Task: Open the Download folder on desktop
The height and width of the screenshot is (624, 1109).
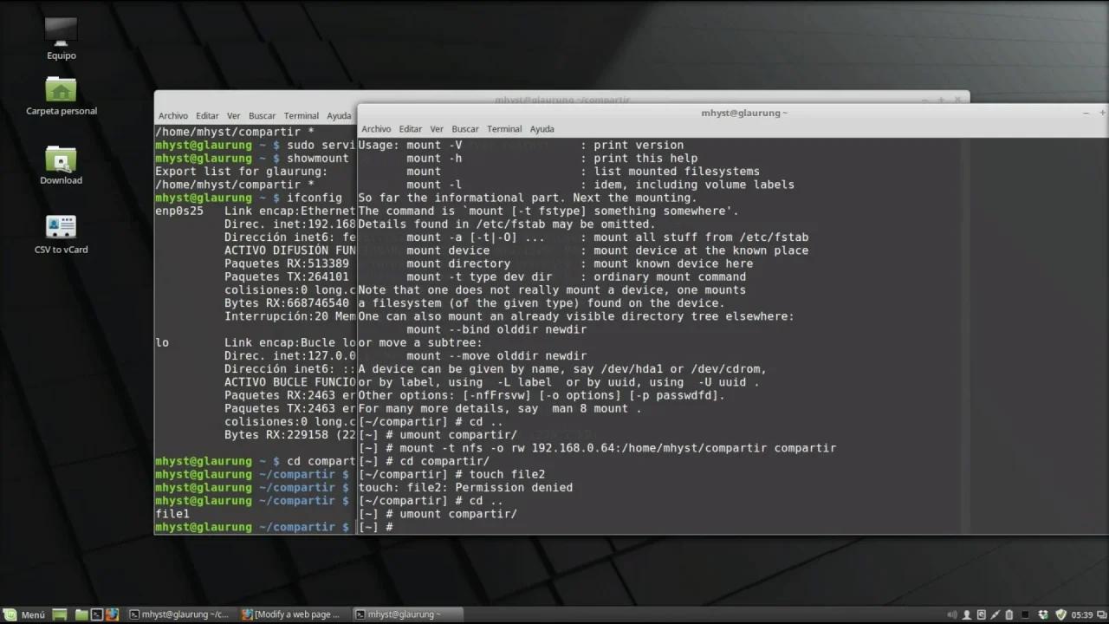Action: pyautogui.click(x=61, y=160)
